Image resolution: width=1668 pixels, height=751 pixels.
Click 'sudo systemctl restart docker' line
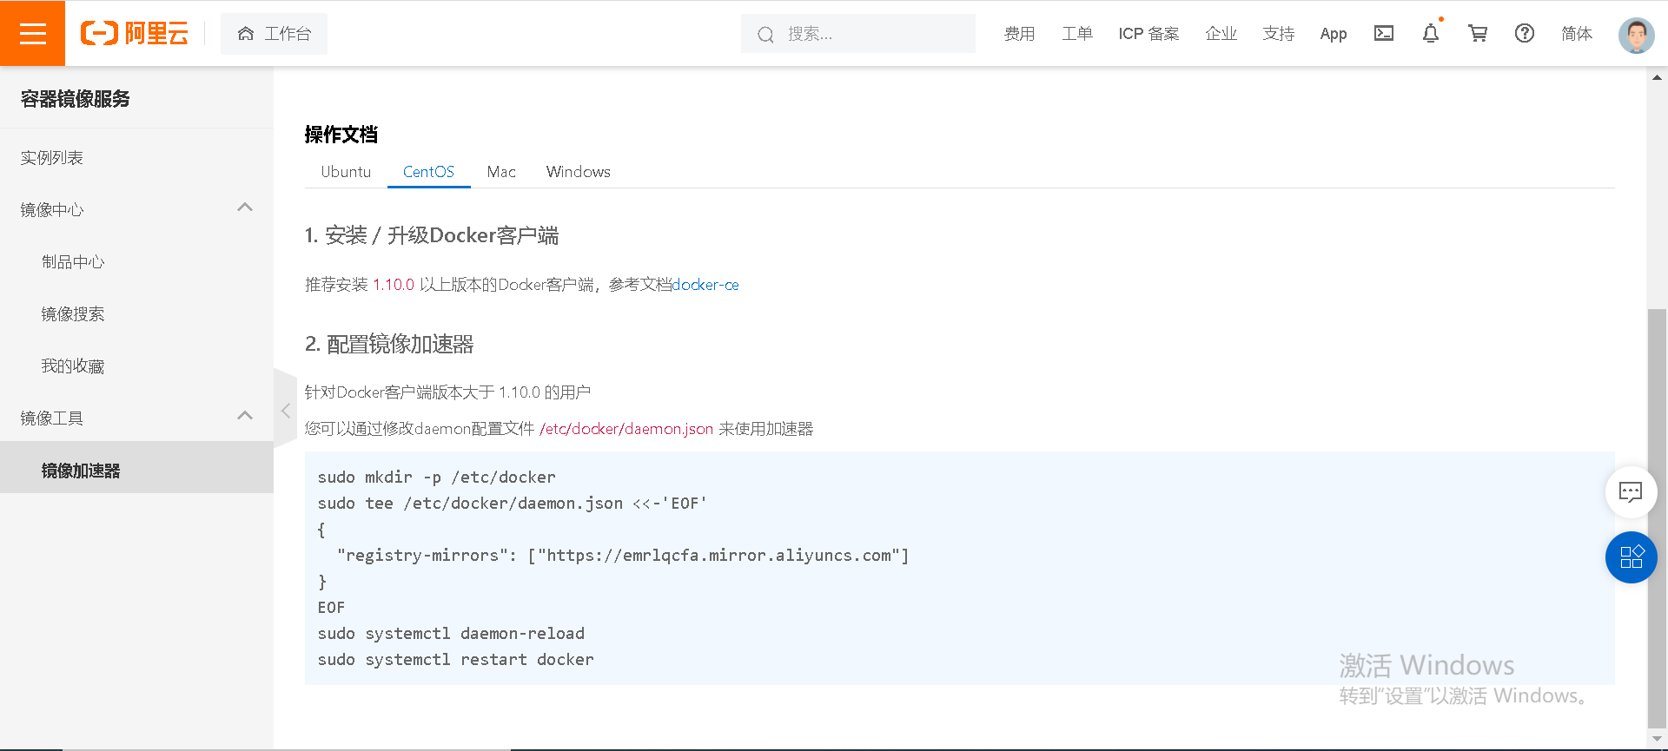[x=456, y=660]
